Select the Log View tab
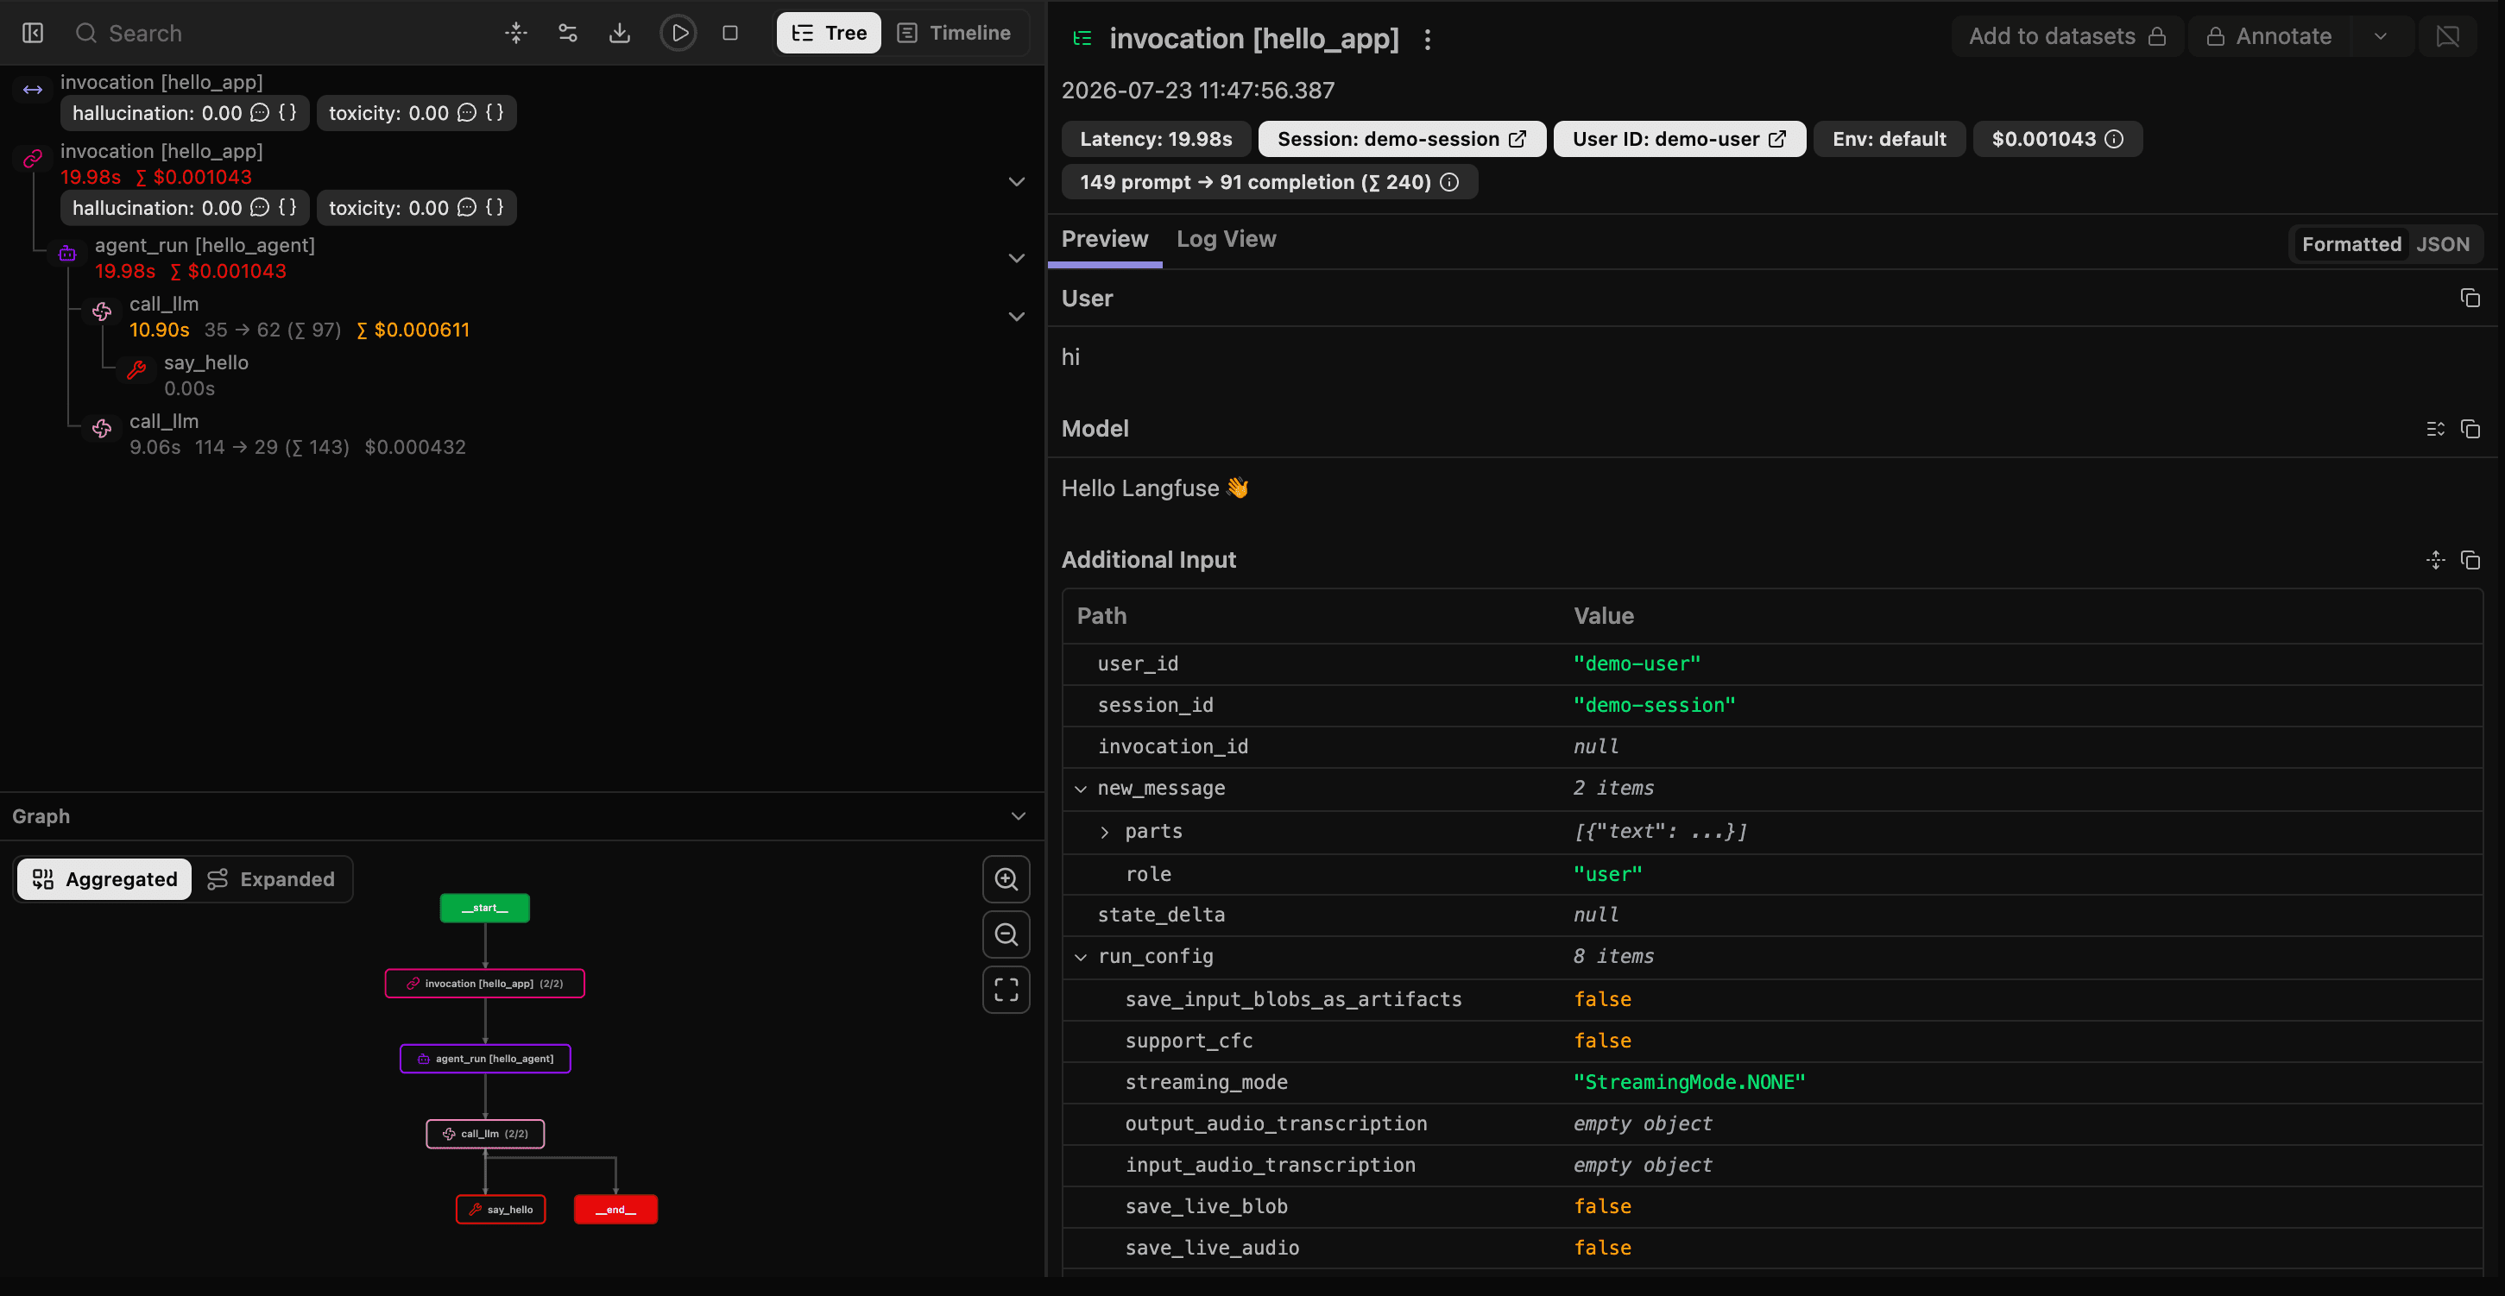Image resolution: width=2505 pixels, height=1296 pixels. [1227, 239]
